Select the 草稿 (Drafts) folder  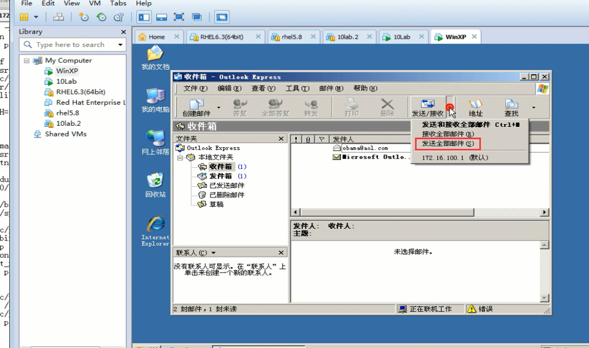[216, 204]
